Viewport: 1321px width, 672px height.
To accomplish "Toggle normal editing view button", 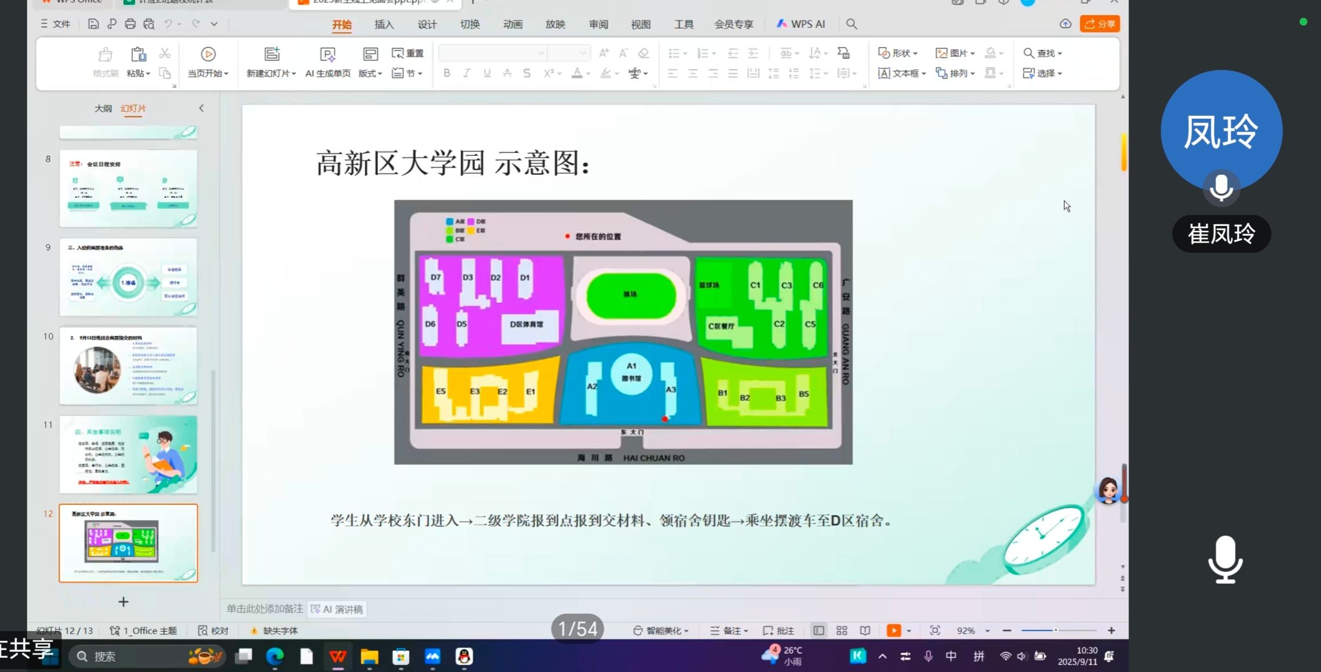I will tap(818, 630).
